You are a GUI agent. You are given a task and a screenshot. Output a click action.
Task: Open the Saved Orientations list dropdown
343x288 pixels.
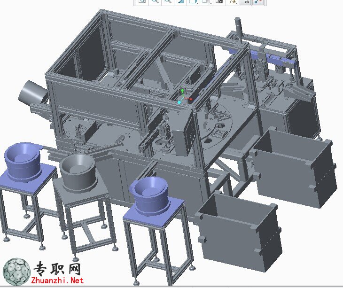click(207, 1)
